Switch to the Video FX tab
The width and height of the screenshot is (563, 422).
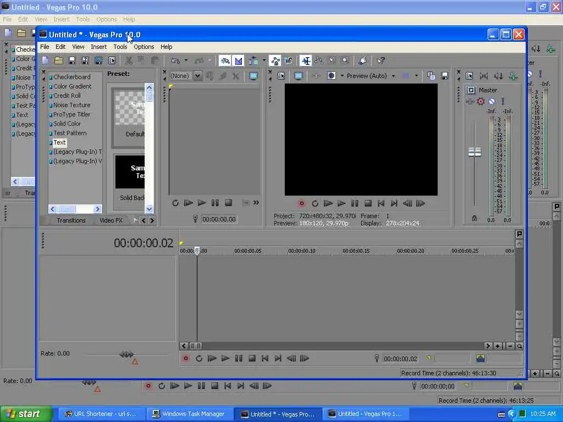(111, 220)
